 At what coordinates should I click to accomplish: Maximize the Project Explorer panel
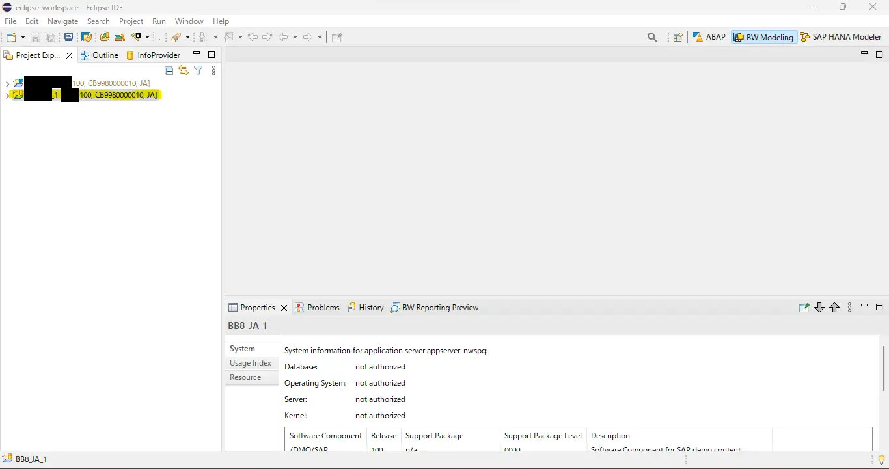pos(212,55)
